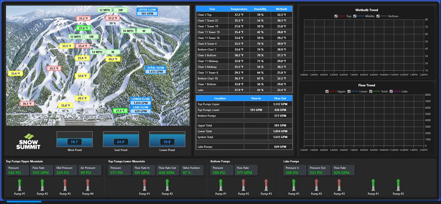
Task: Open the blue tab at the bottom left corner
Action: 24,202
